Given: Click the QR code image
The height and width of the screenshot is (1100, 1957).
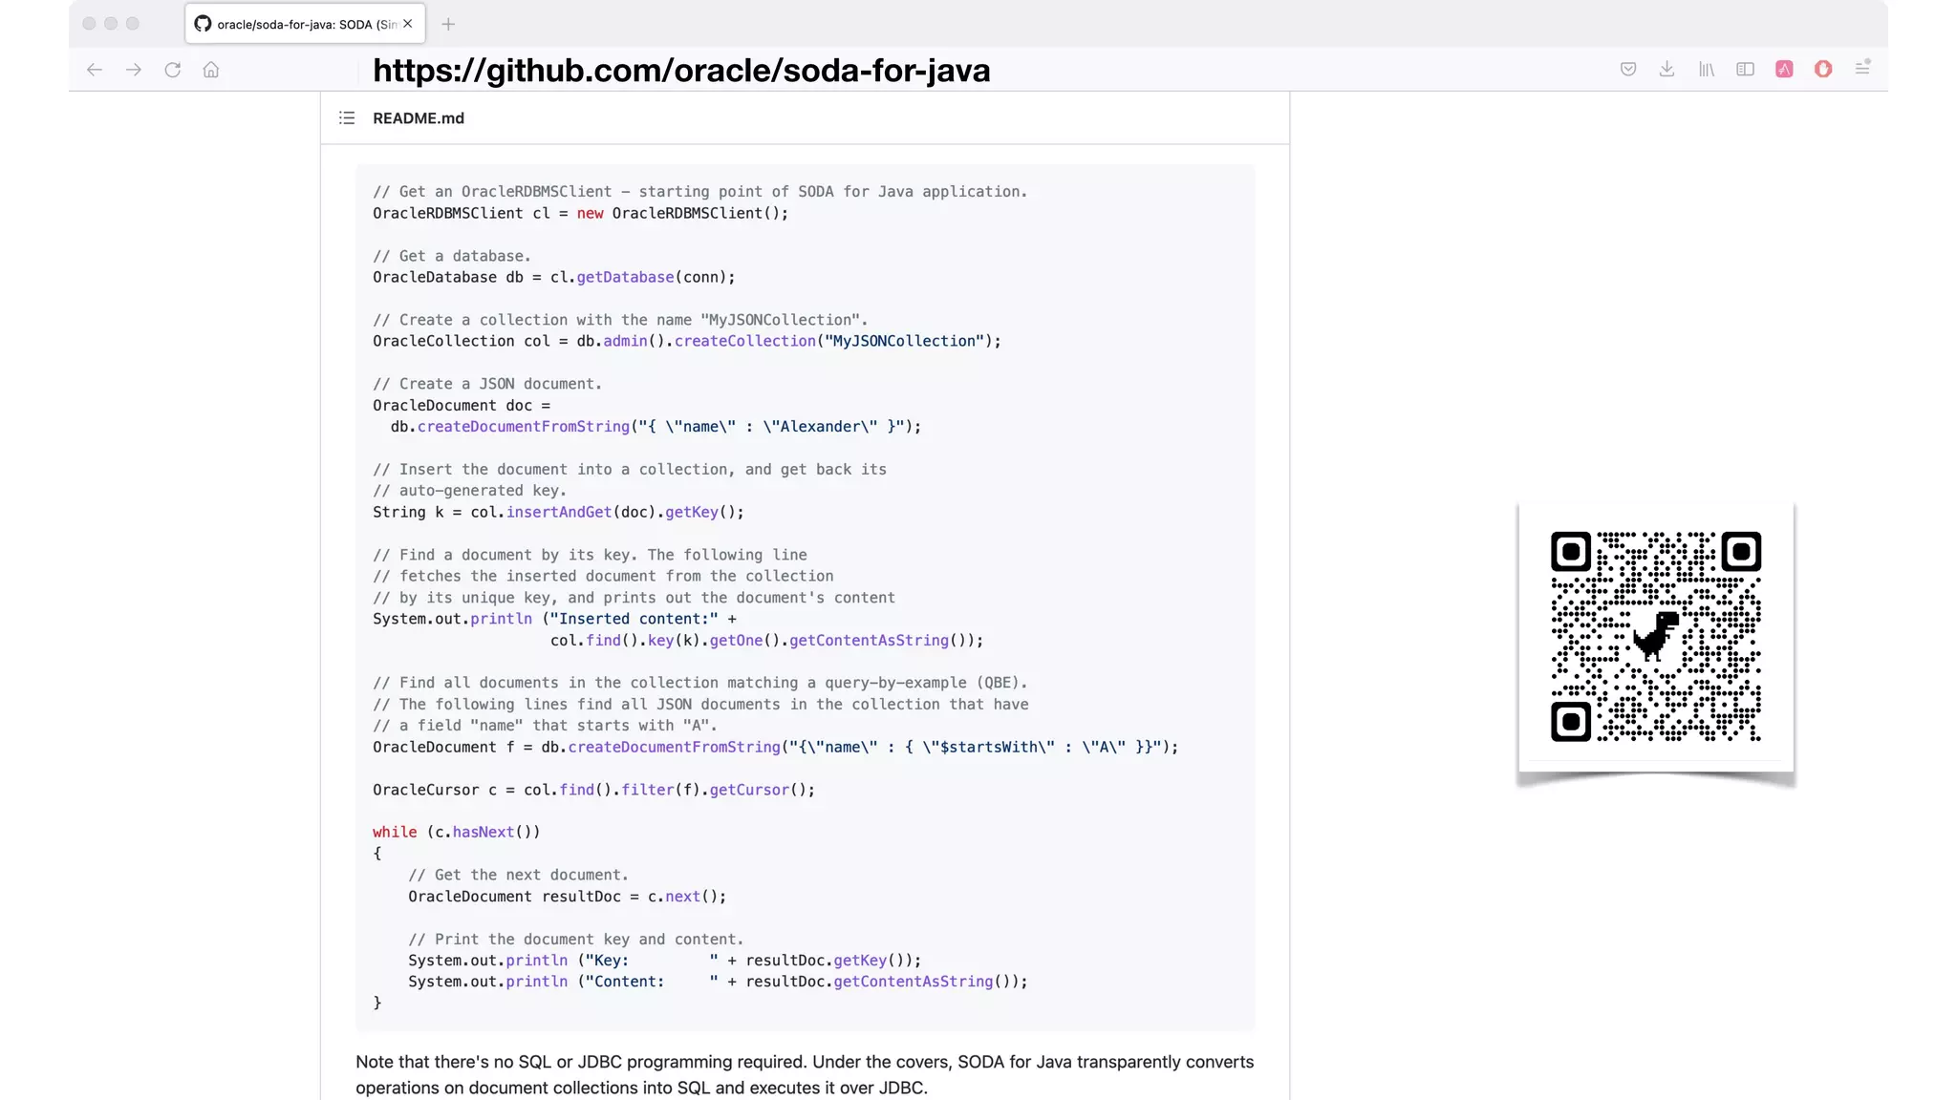Looking at the screenshot, I should [1655, 636].
